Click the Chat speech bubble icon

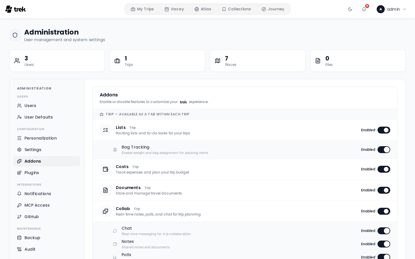coord(115,231)
